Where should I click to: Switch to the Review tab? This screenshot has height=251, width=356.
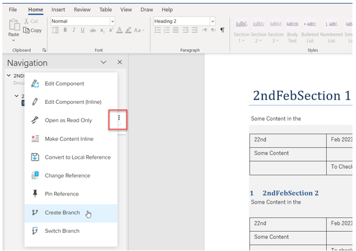(82, 9)
